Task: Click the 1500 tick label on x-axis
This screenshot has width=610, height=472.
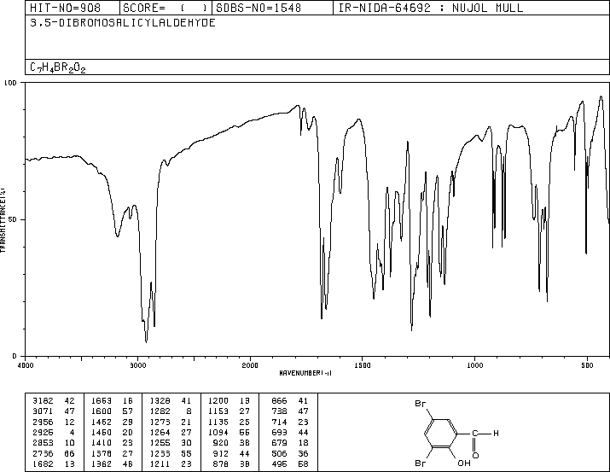Action: (x=363, y=365)
